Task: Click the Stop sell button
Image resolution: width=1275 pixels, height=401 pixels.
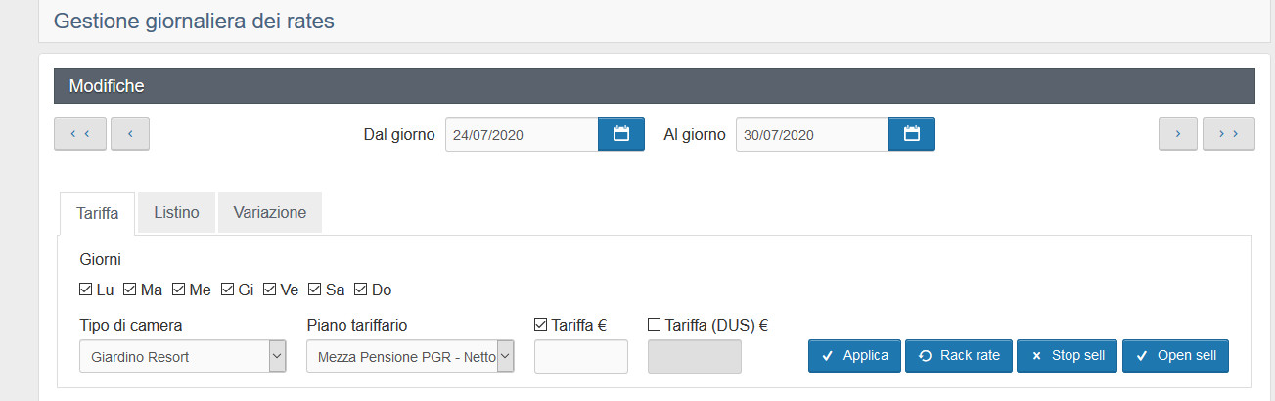Action: pyautogui.click(x=1068, y=356)
